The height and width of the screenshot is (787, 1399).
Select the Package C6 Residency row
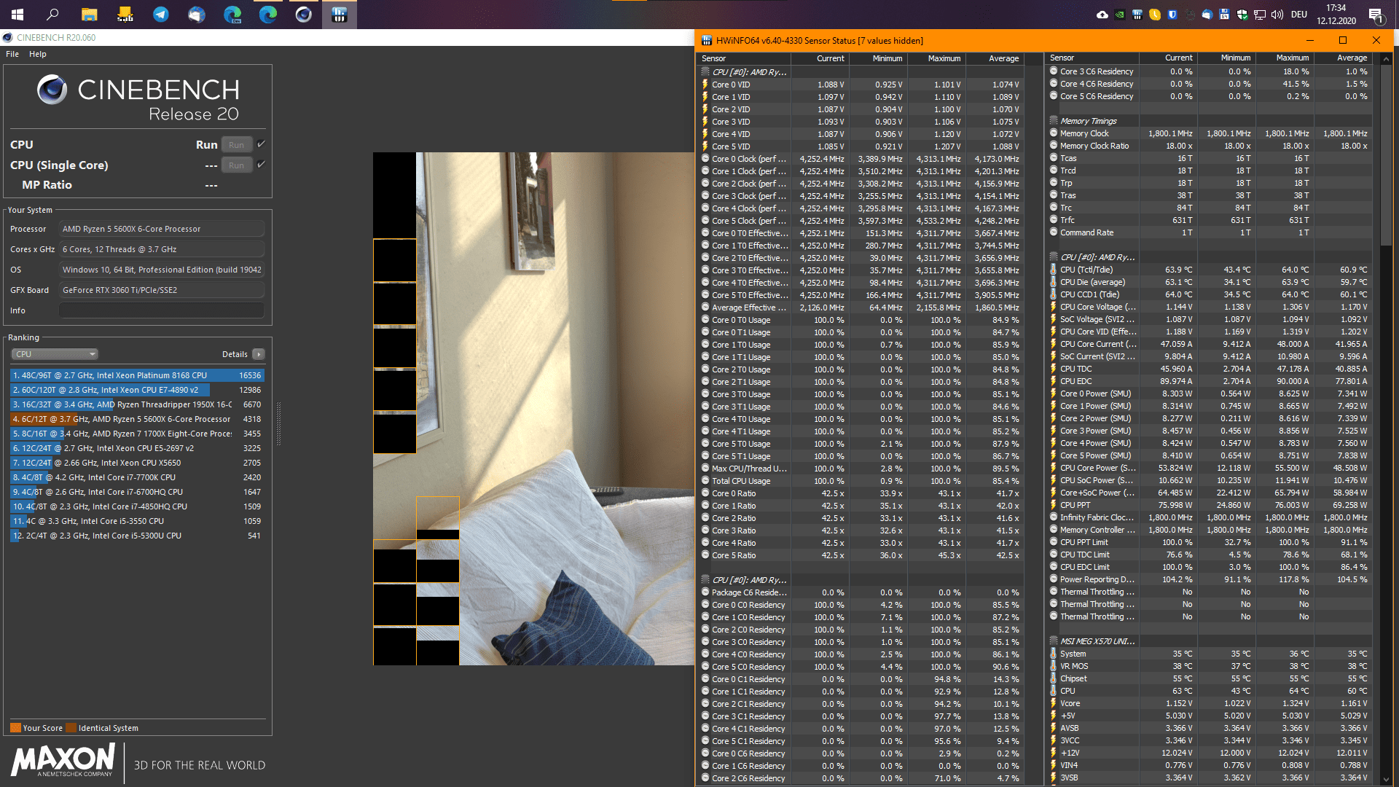pos(862,592)
